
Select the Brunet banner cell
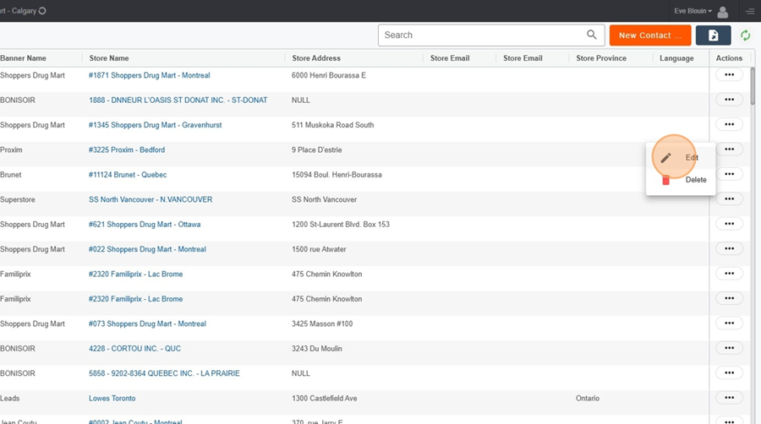point(11,175)
